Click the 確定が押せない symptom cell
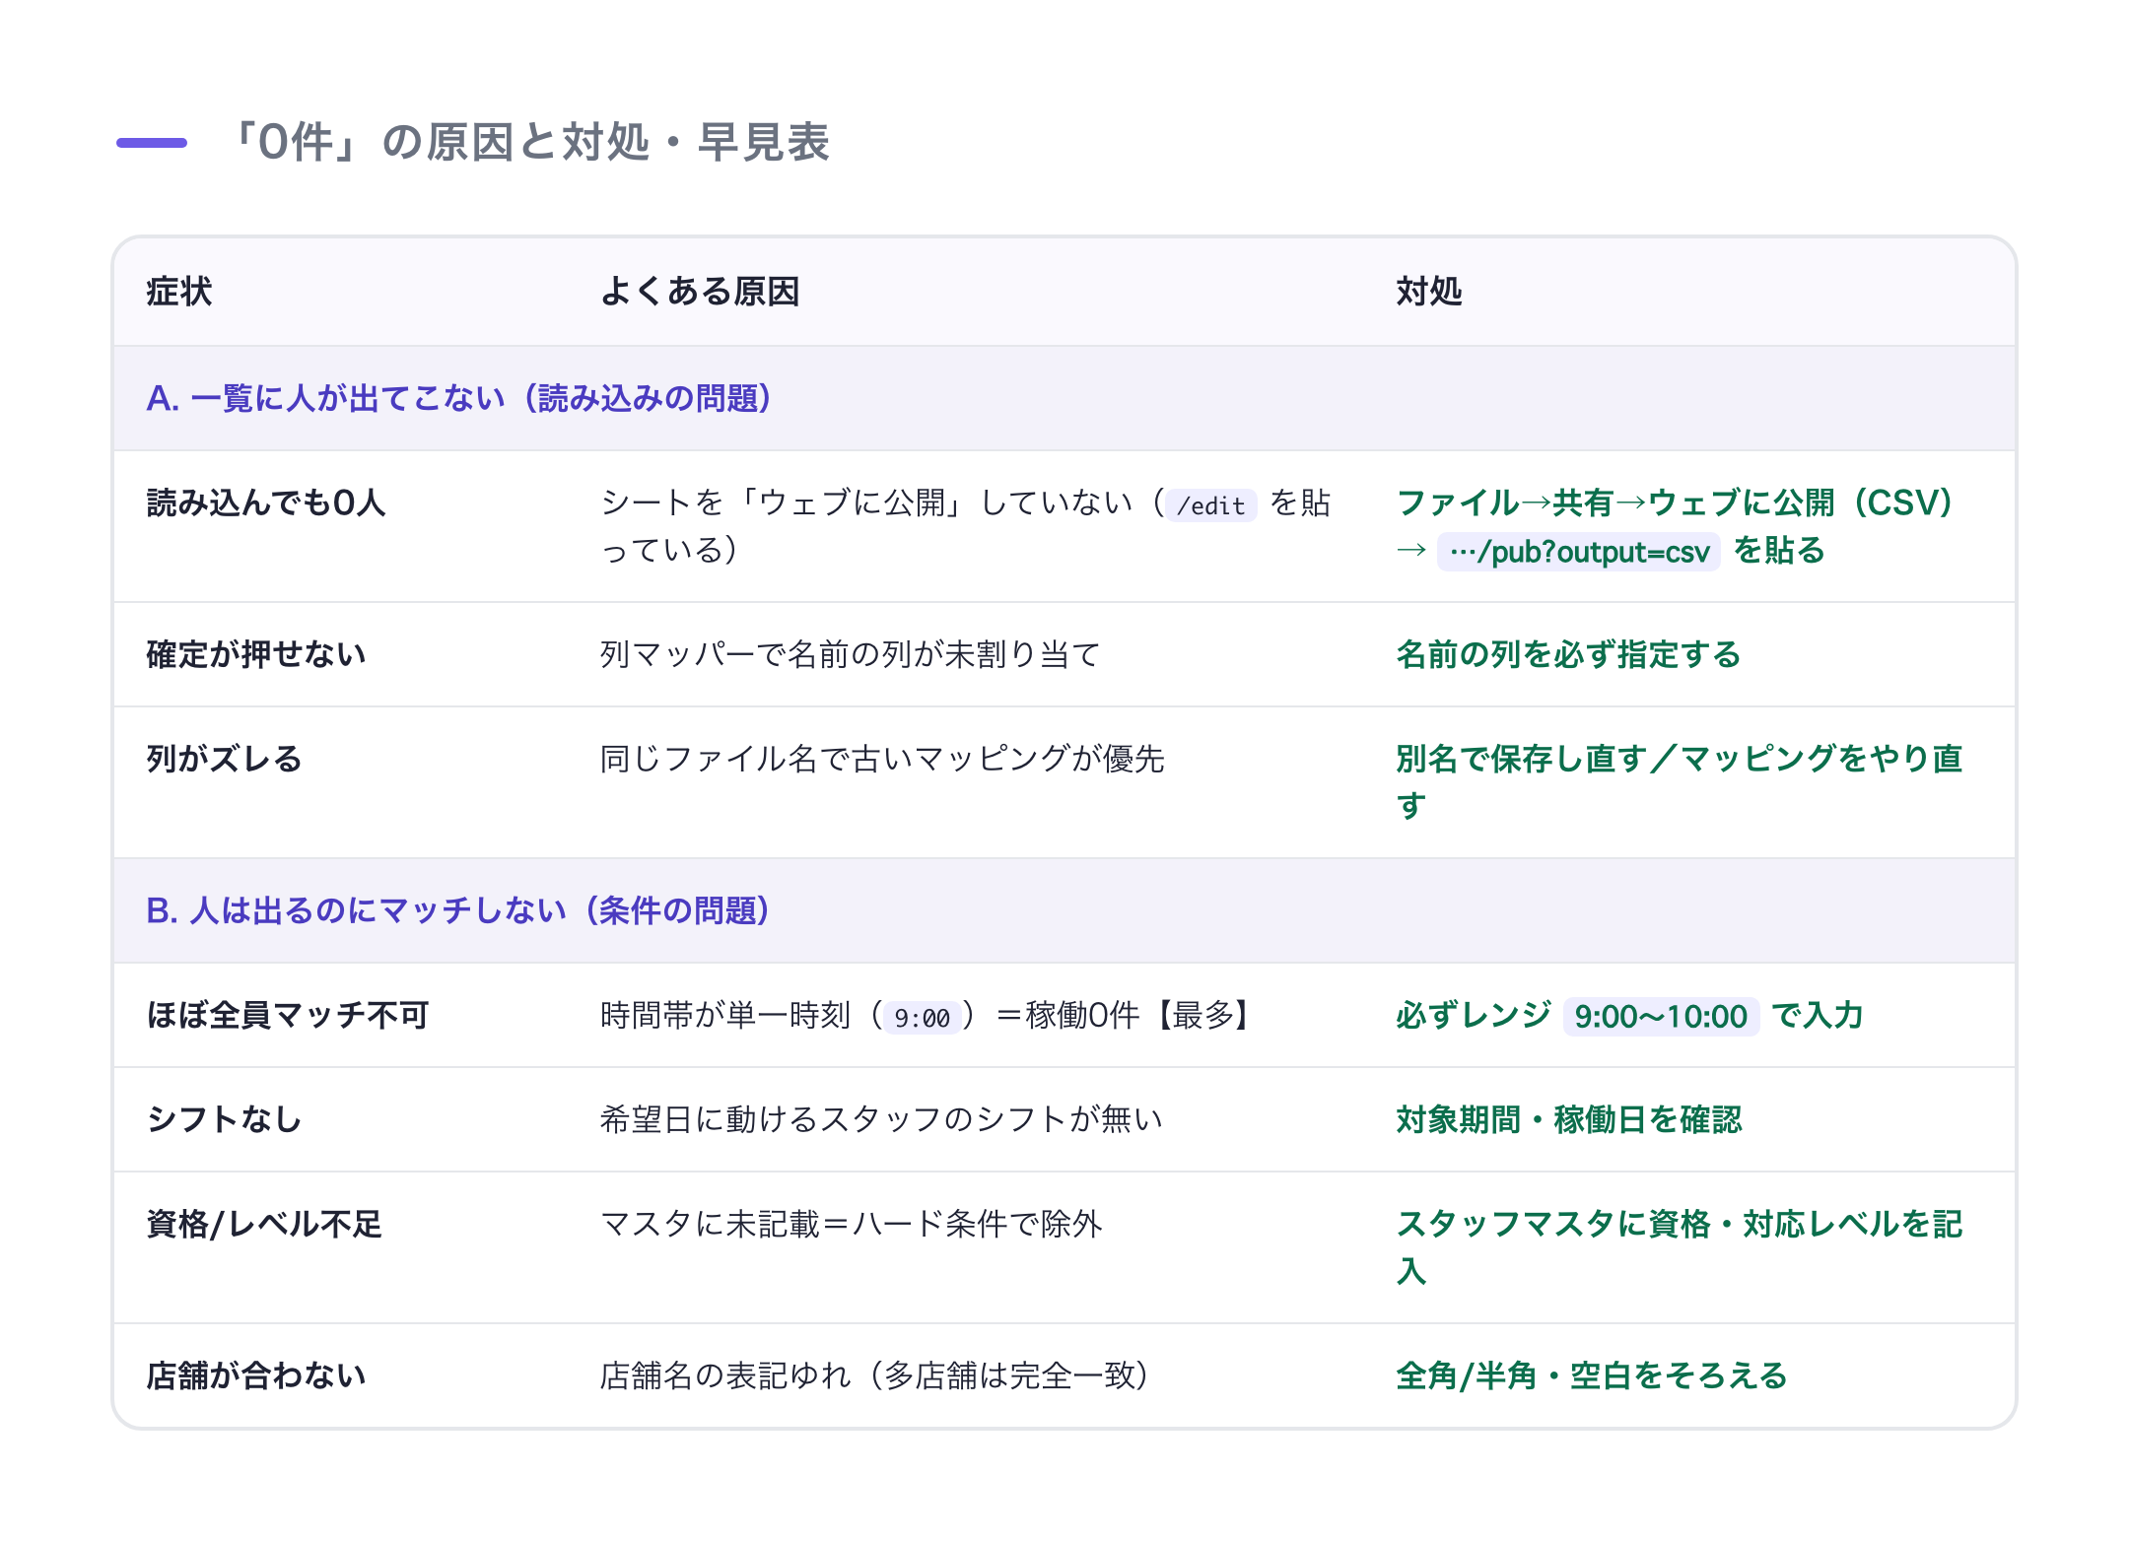 pos(256,654)
